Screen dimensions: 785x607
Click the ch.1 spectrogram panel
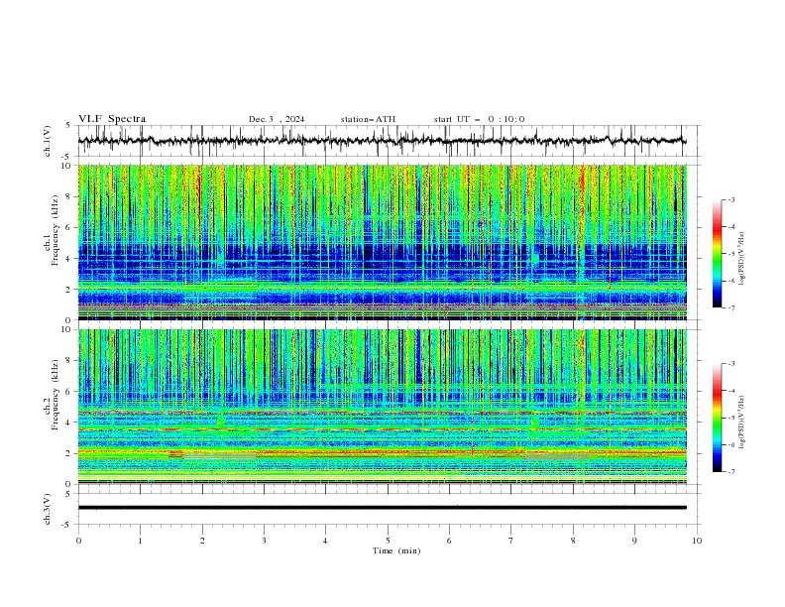click(382, 242)
